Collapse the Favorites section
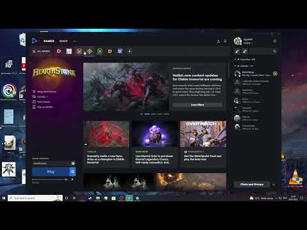The width and height of the screenshot is (307, 230). (x=245, y=59)
